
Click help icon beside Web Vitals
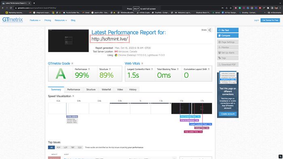[142, 64]
